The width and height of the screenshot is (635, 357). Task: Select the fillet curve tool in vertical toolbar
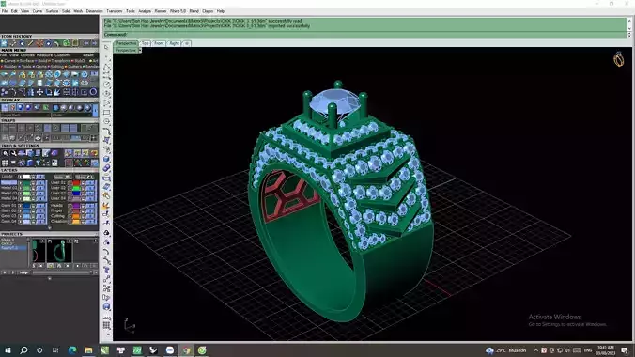point(106,131)
